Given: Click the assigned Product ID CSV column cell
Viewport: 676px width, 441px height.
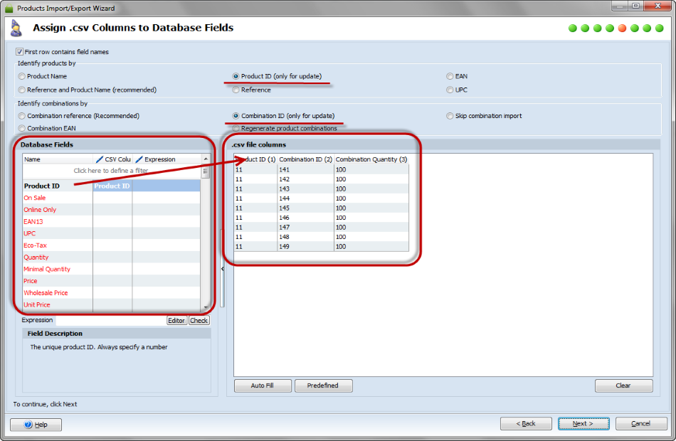Looking at the screenshot, I should 112,186.
